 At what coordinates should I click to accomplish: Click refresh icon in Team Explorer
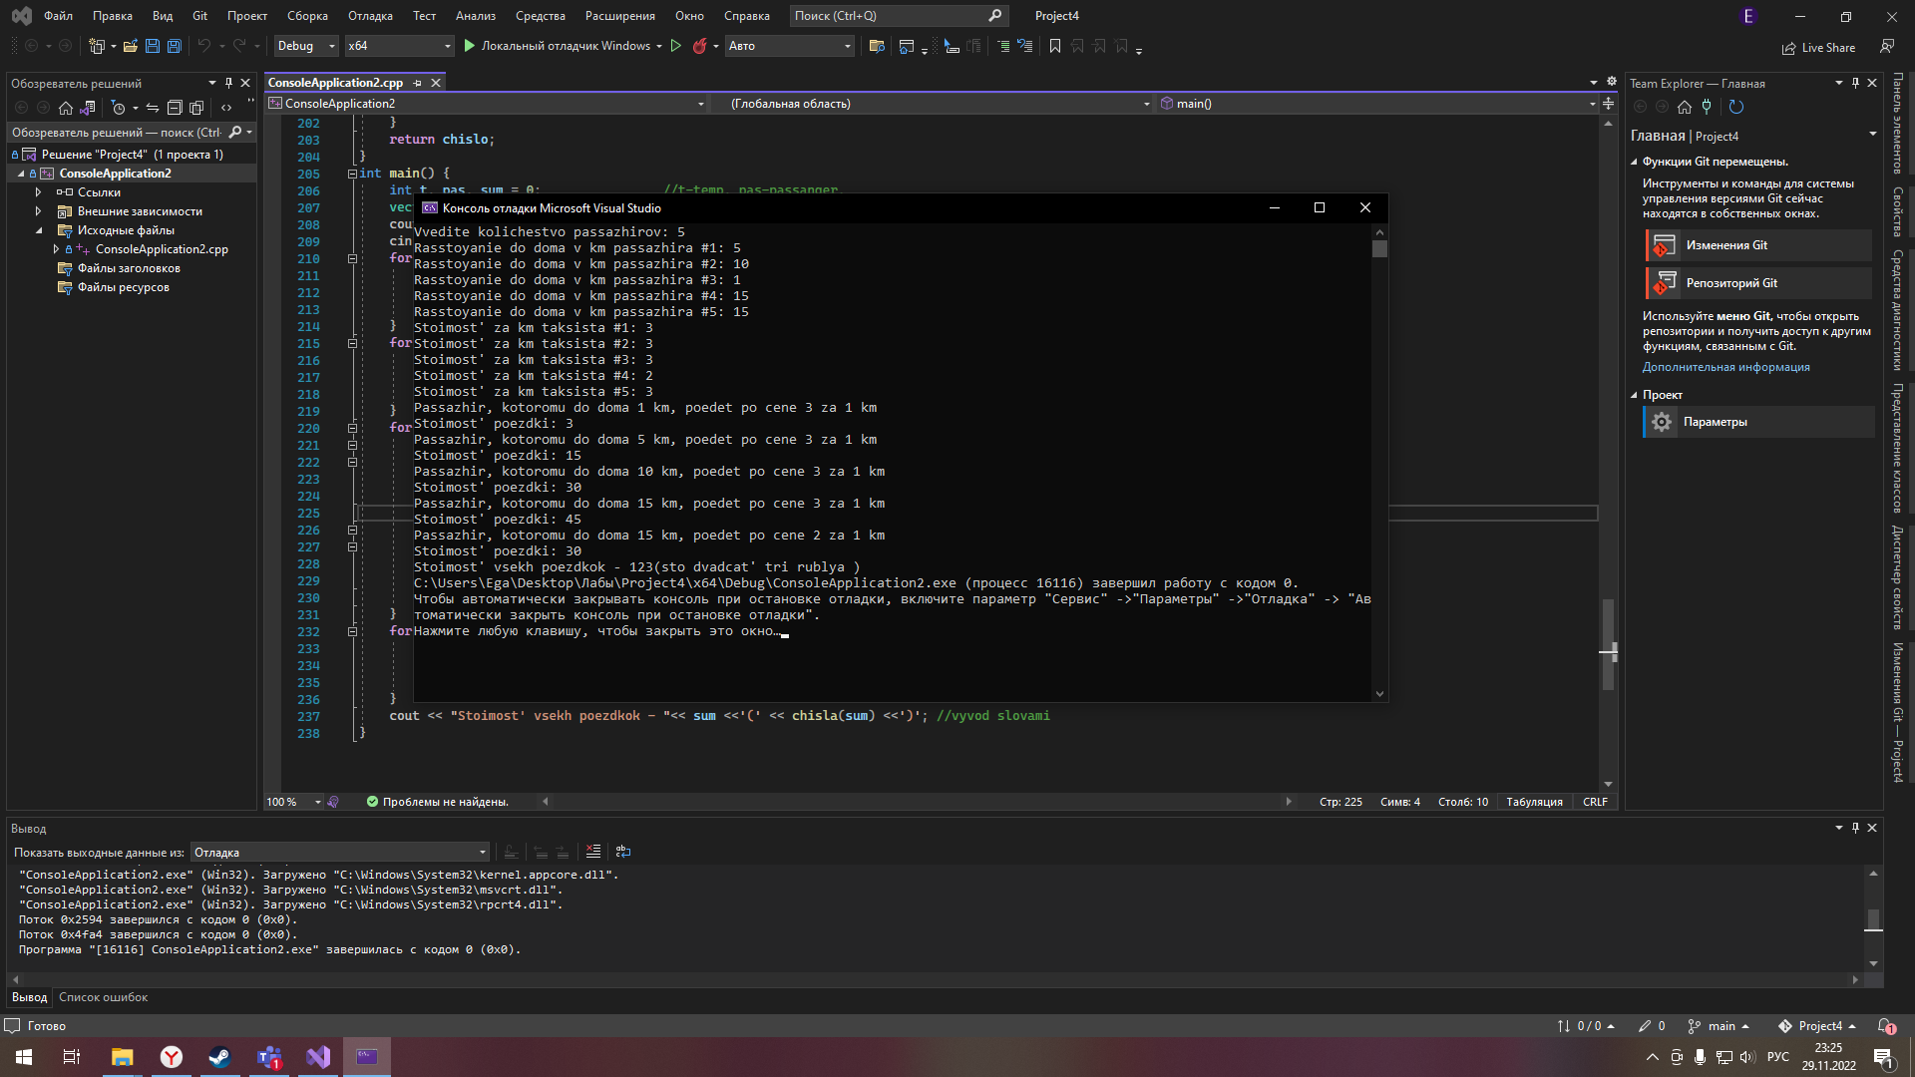point(1735,107)
